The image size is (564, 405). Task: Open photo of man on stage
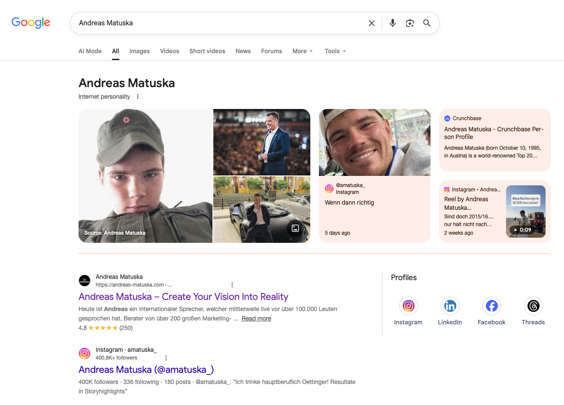tap(262, 142)
